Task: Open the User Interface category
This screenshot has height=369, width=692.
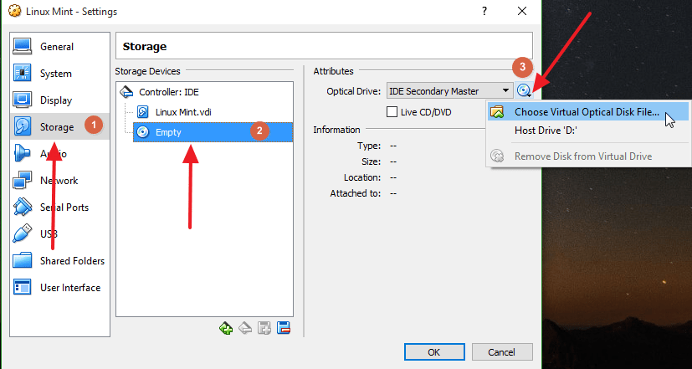Action: 59,288
